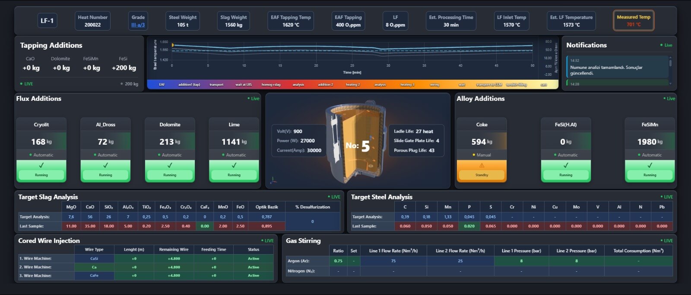Viewport: 691px width, 295px height.
Task: Toggle FeSi(H.Al) Automatic mode indicator
Action: point(565,155)
